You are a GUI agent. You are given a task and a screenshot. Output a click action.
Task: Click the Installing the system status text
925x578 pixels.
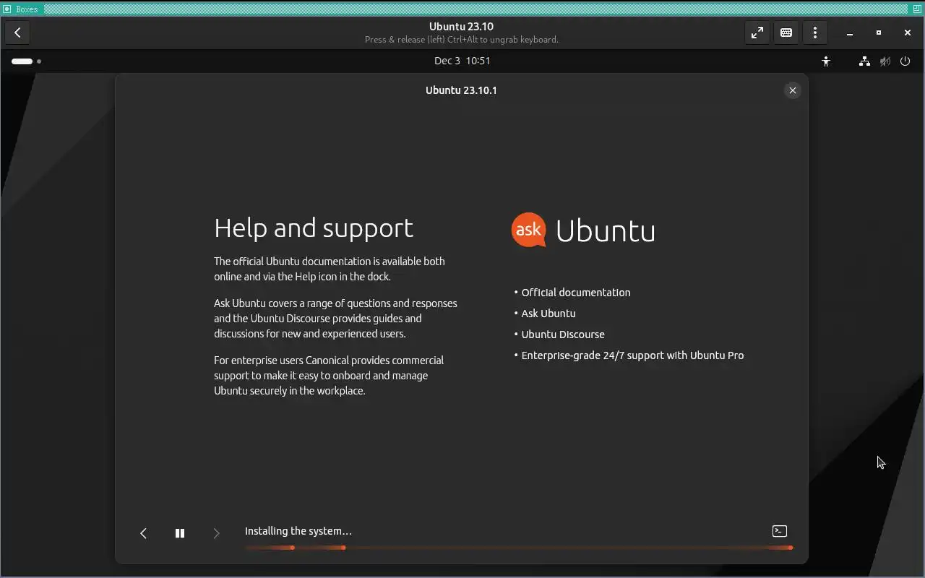(298, 531)
